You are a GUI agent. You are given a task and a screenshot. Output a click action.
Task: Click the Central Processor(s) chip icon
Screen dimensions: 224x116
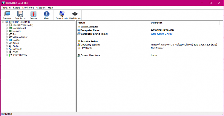[10, 25]
